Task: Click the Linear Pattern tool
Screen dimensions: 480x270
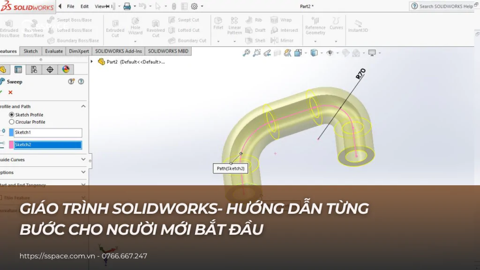Action: (234, 26)
